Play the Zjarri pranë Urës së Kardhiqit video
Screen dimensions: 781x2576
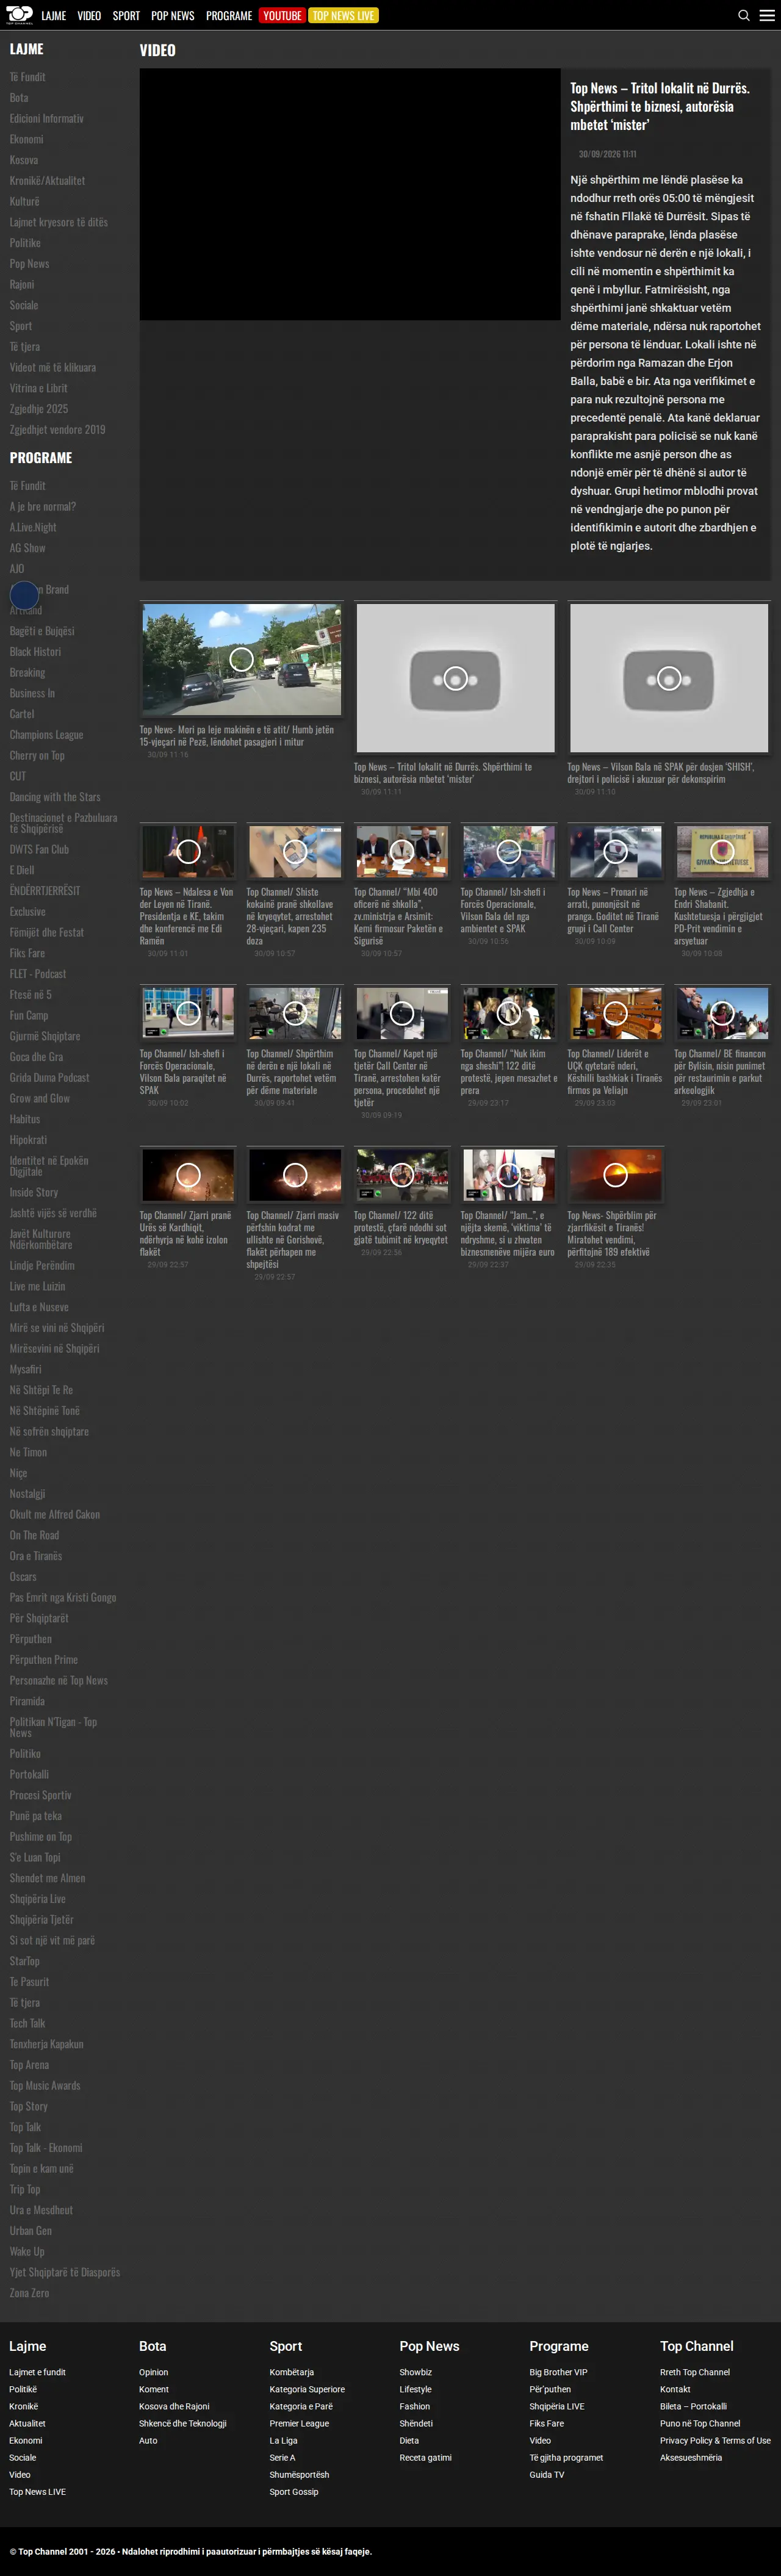(188, 1174)
